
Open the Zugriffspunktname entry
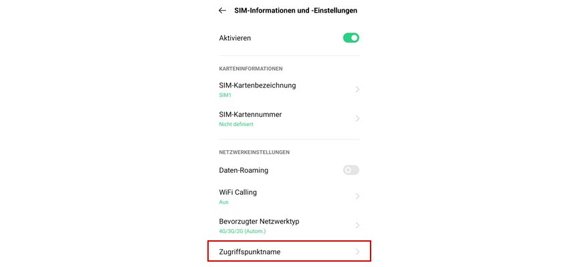click(250, 252)
